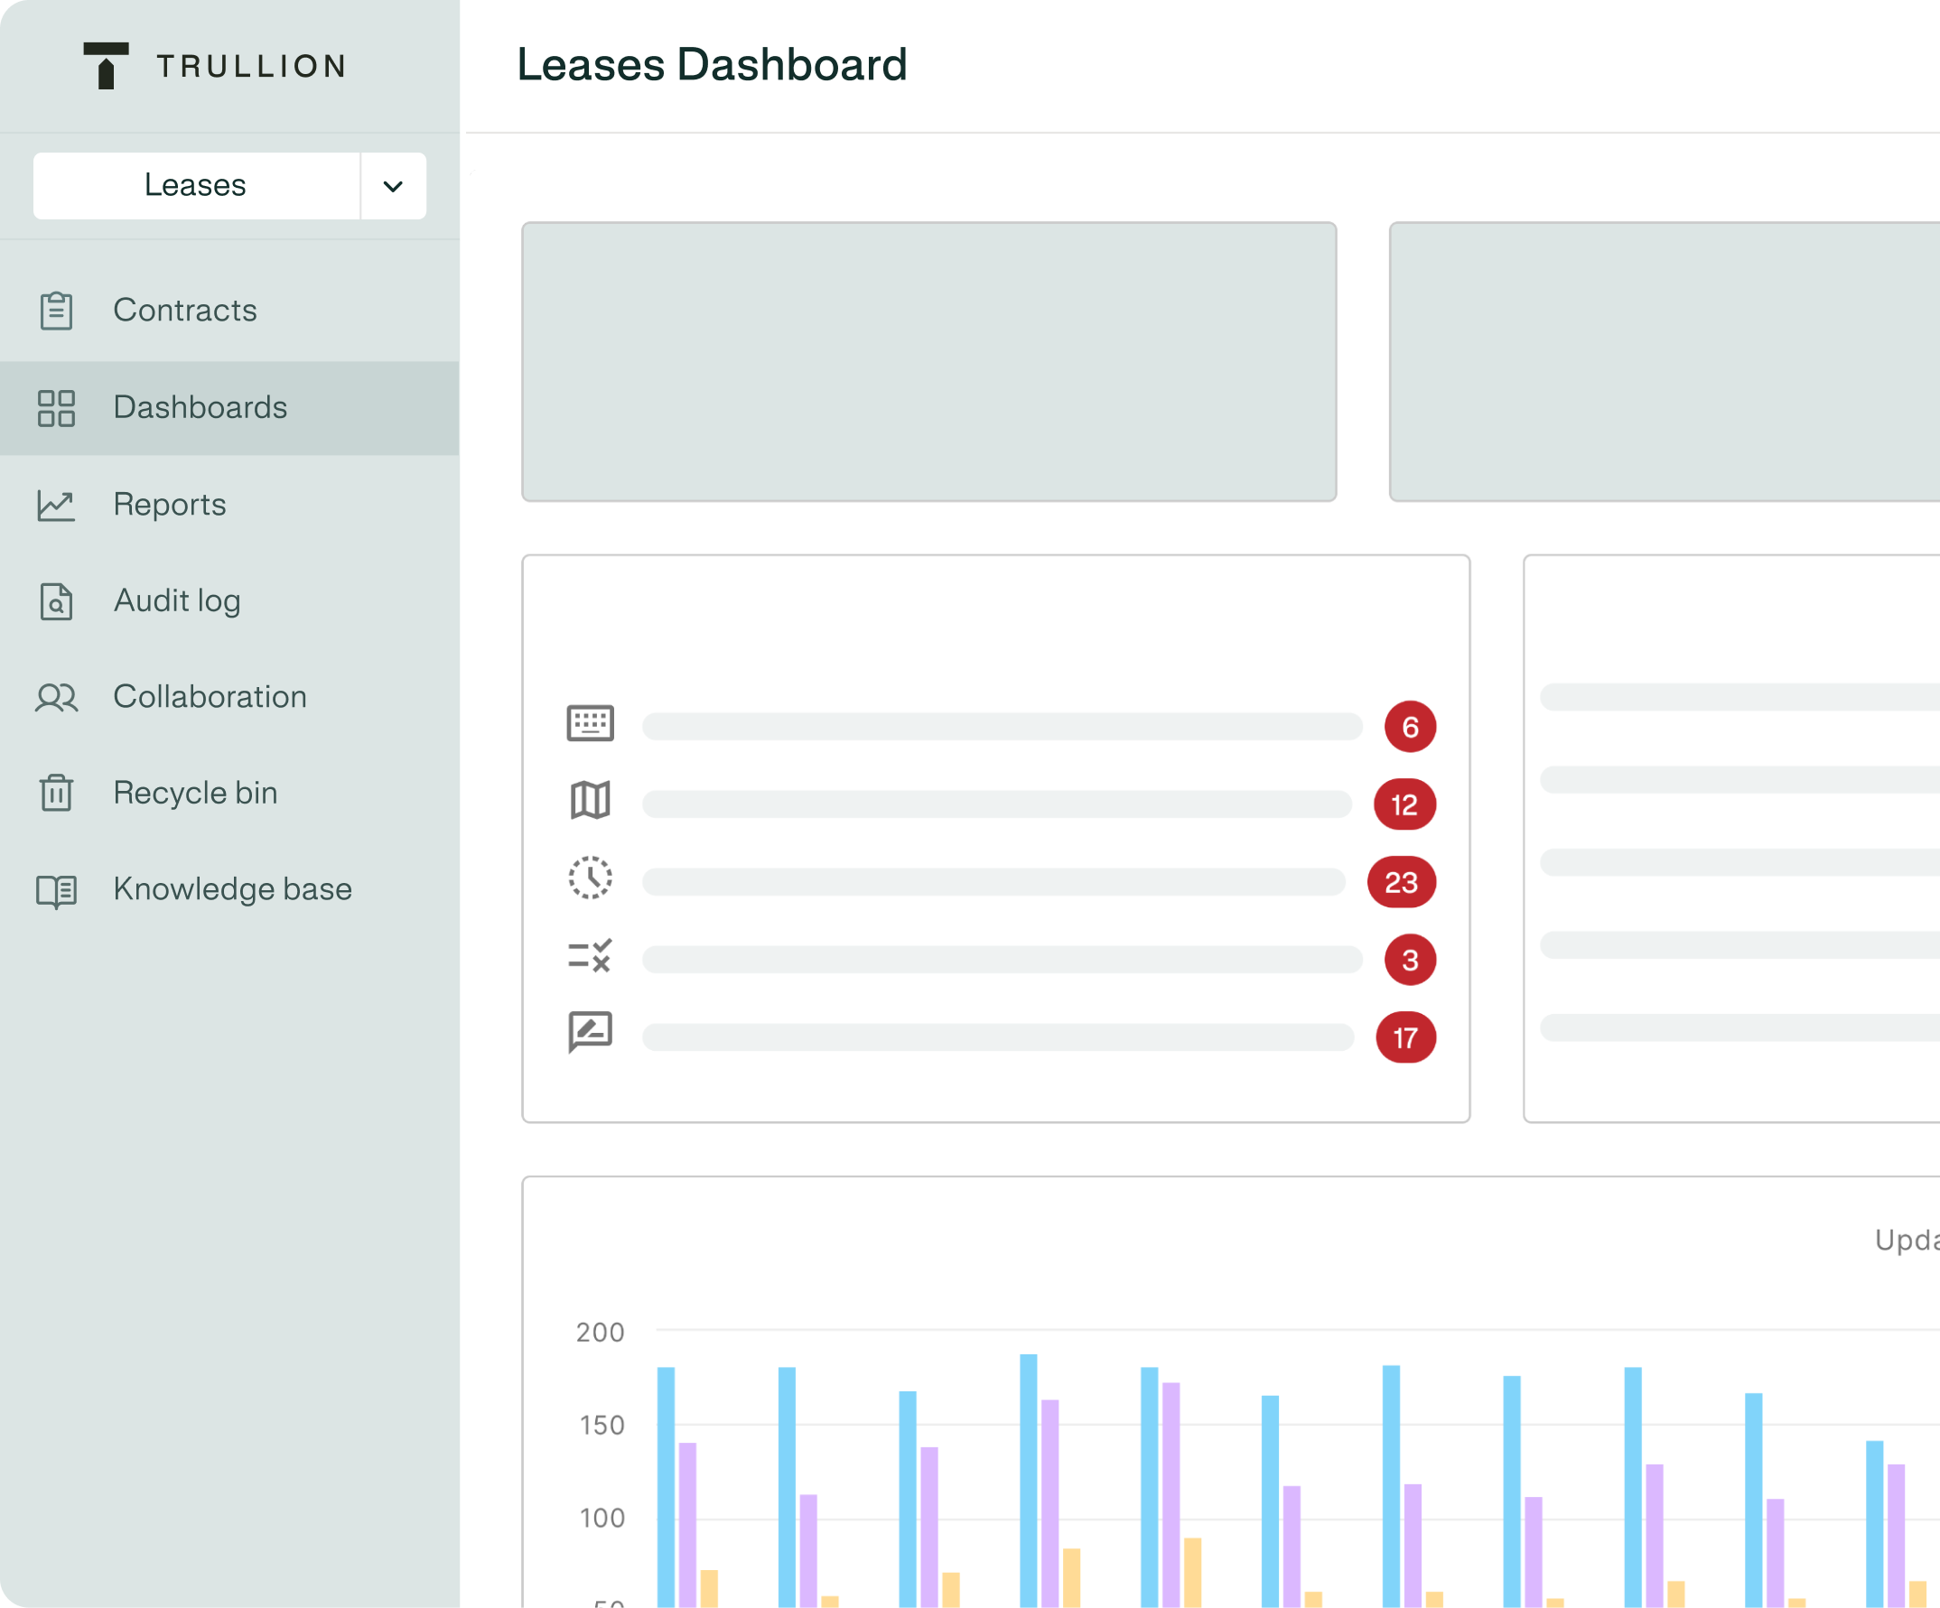The image size is (1940, 1608).
Task: Click the Contracts clipboard icon
Action: coord(56,311)
